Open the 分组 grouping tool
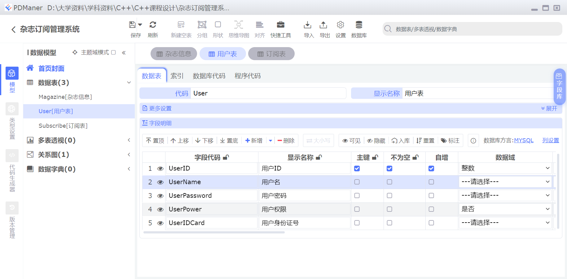 [x=202, y=29]
